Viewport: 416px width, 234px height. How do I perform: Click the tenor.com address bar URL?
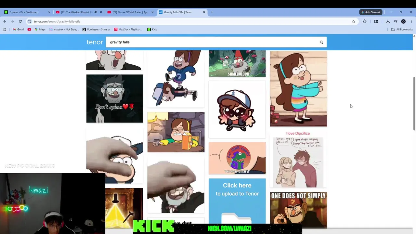coord(57,21)
